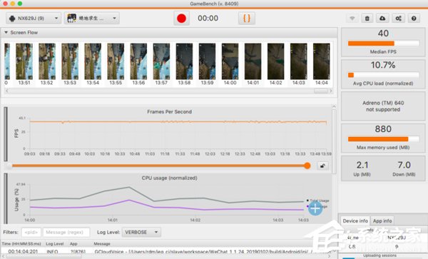
Task: Click the Frames Per Second chart side handle
Action: pos(6,134)
